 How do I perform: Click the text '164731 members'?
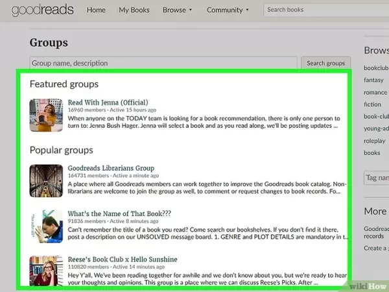pyautogui.click(x=88, y=176)
